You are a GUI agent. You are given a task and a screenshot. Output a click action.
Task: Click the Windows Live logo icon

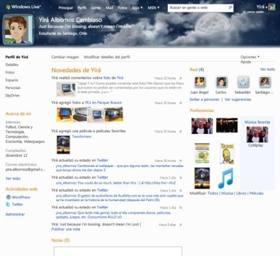[8, 7]
